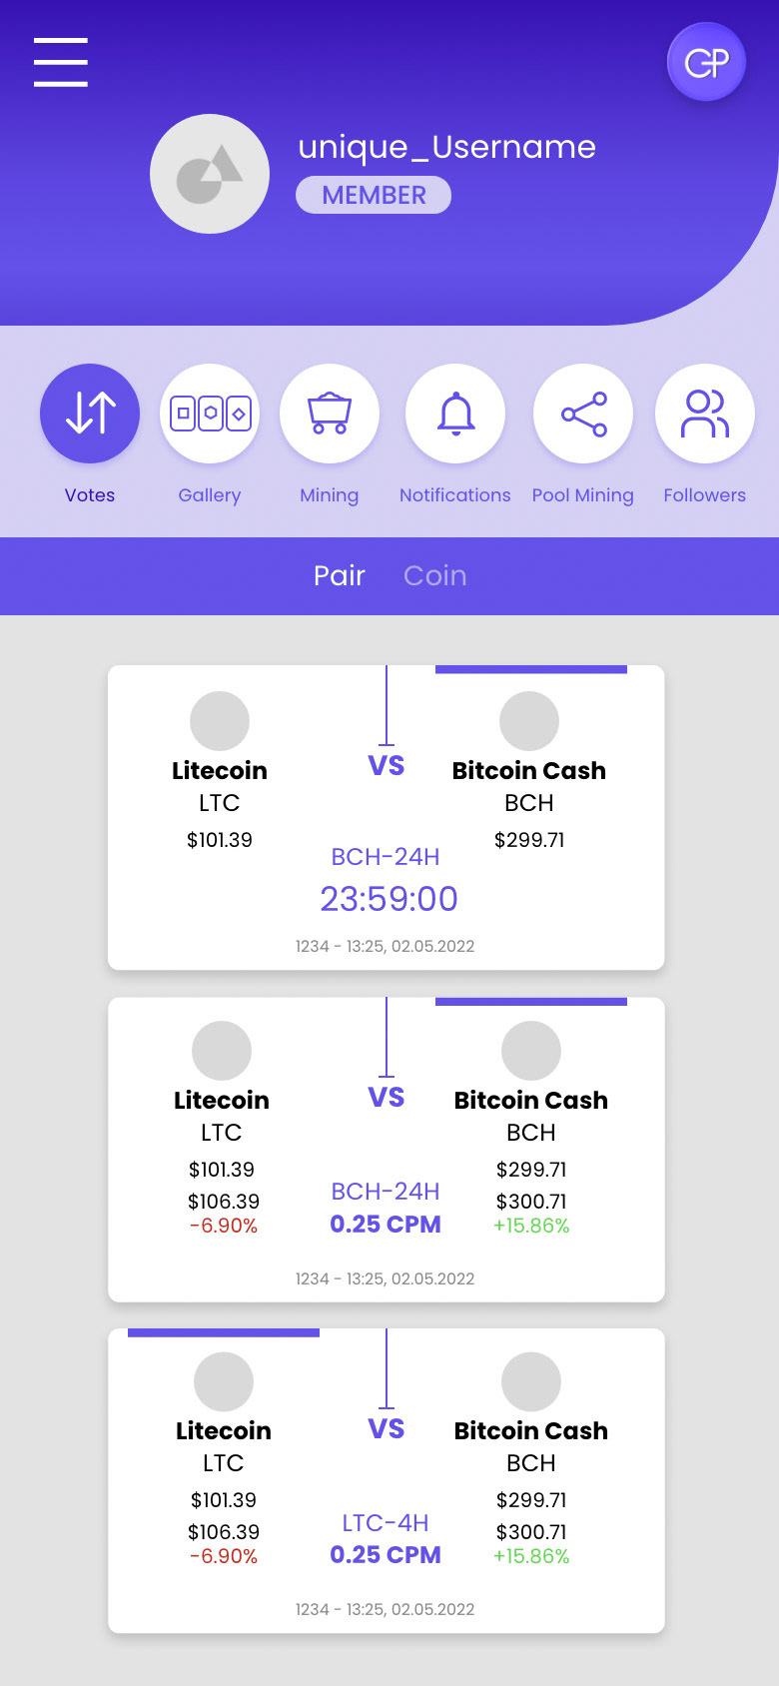Open the BCH-24H 0.25 CPM vote card
Viewport: 779px width, 1686px height.
[x=386, y=1208]
